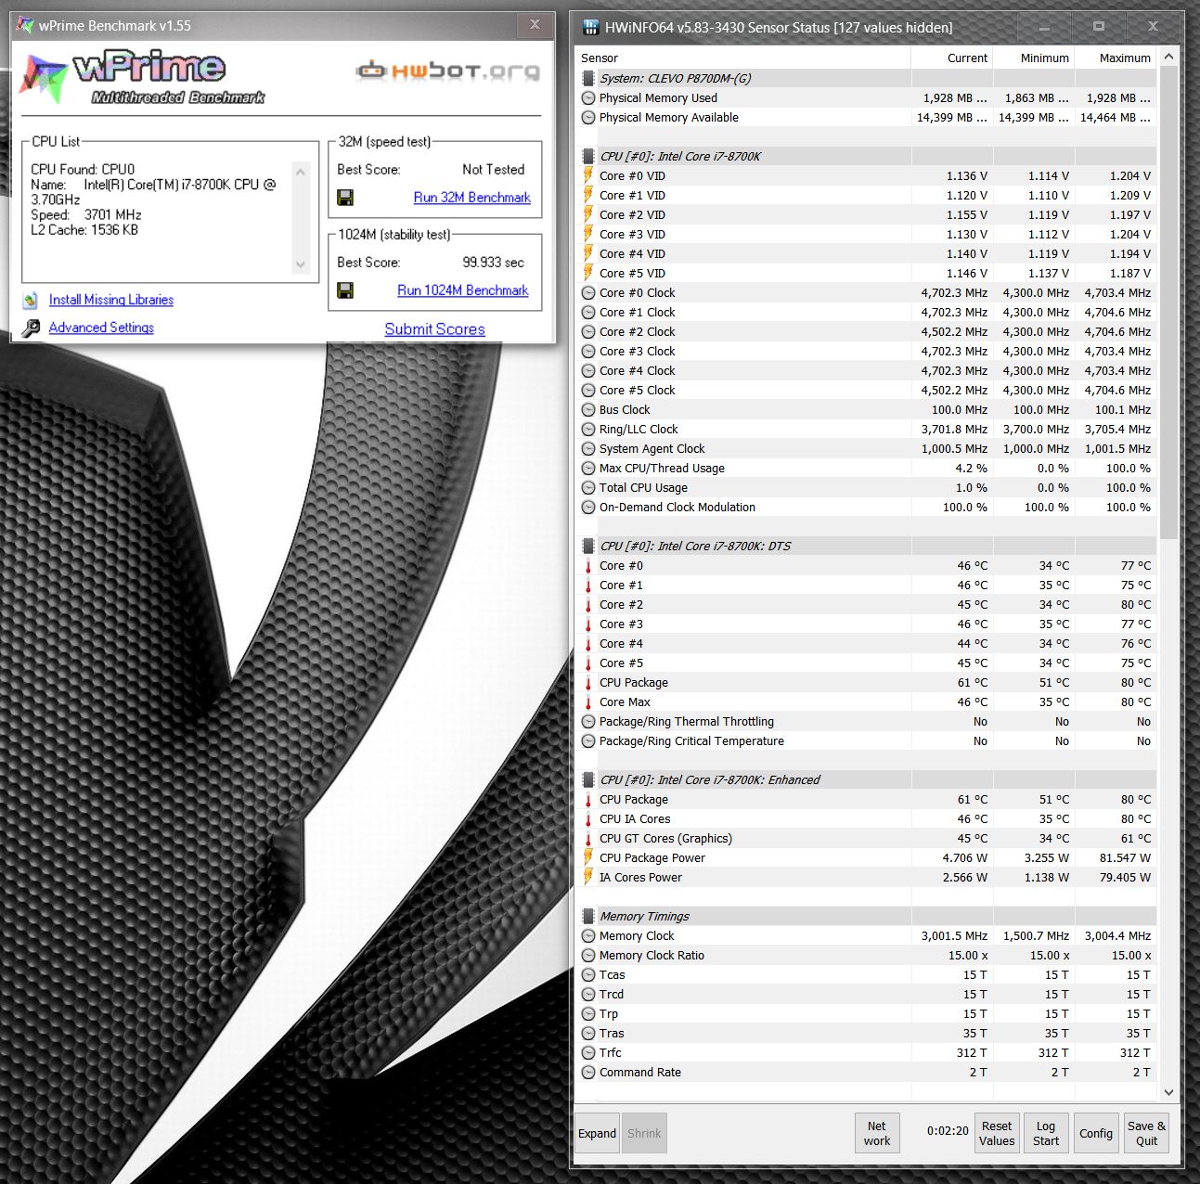Click the sensor list scroll up arrow

[1168, 57]
